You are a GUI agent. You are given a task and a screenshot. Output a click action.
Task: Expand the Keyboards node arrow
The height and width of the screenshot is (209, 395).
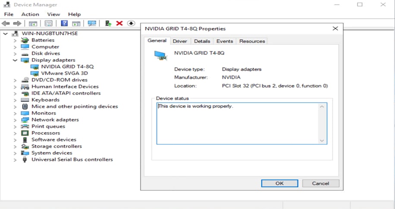tap(15, 100)
